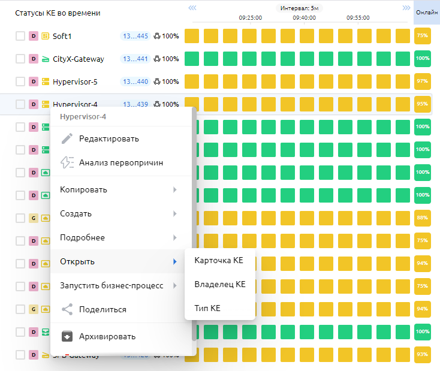Select Владелец КЕ in the submenu
The image size is (440, 371).
220,284
